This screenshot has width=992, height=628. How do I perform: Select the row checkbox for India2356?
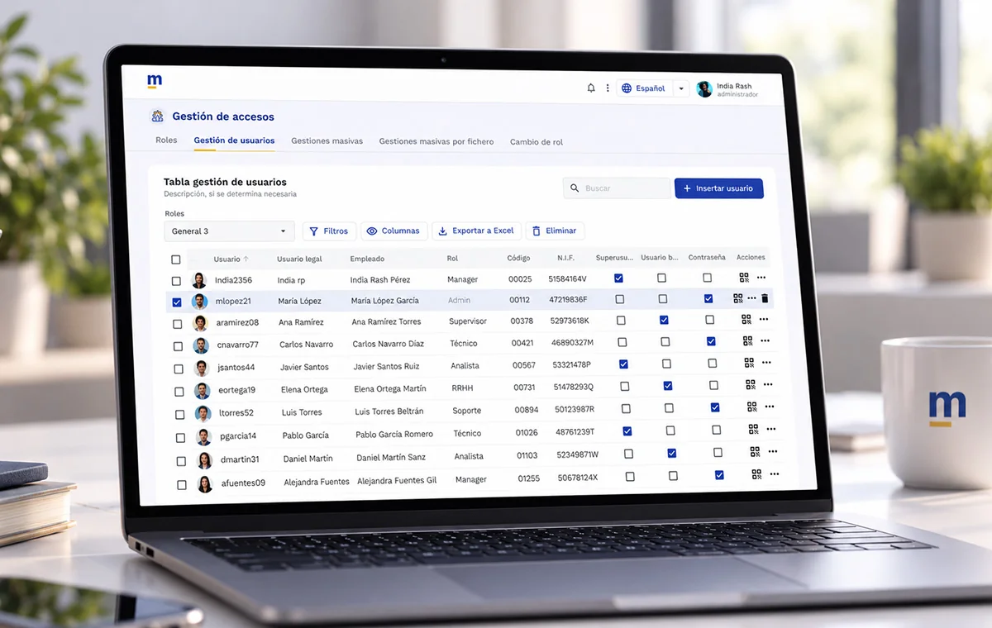176,281
